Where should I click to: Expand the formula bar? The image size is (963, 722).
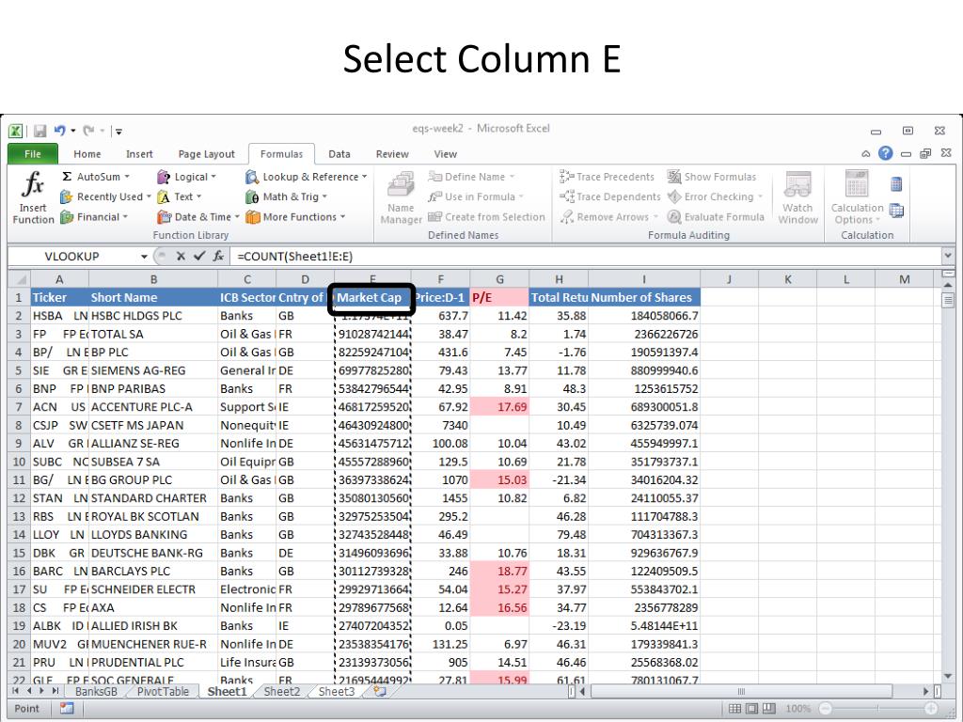pyautogui.click(x=947, y=256)
